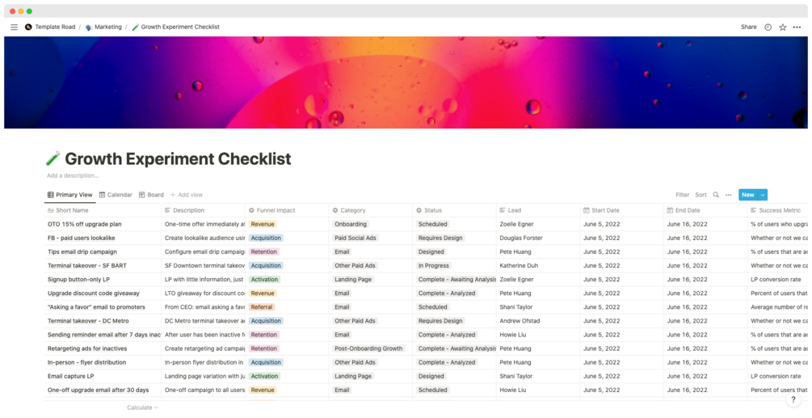The height and width of the screenshot is (418, 812).
Task: Click 'Paid Social Ads' category cell
Action: [x=356, y=239]
